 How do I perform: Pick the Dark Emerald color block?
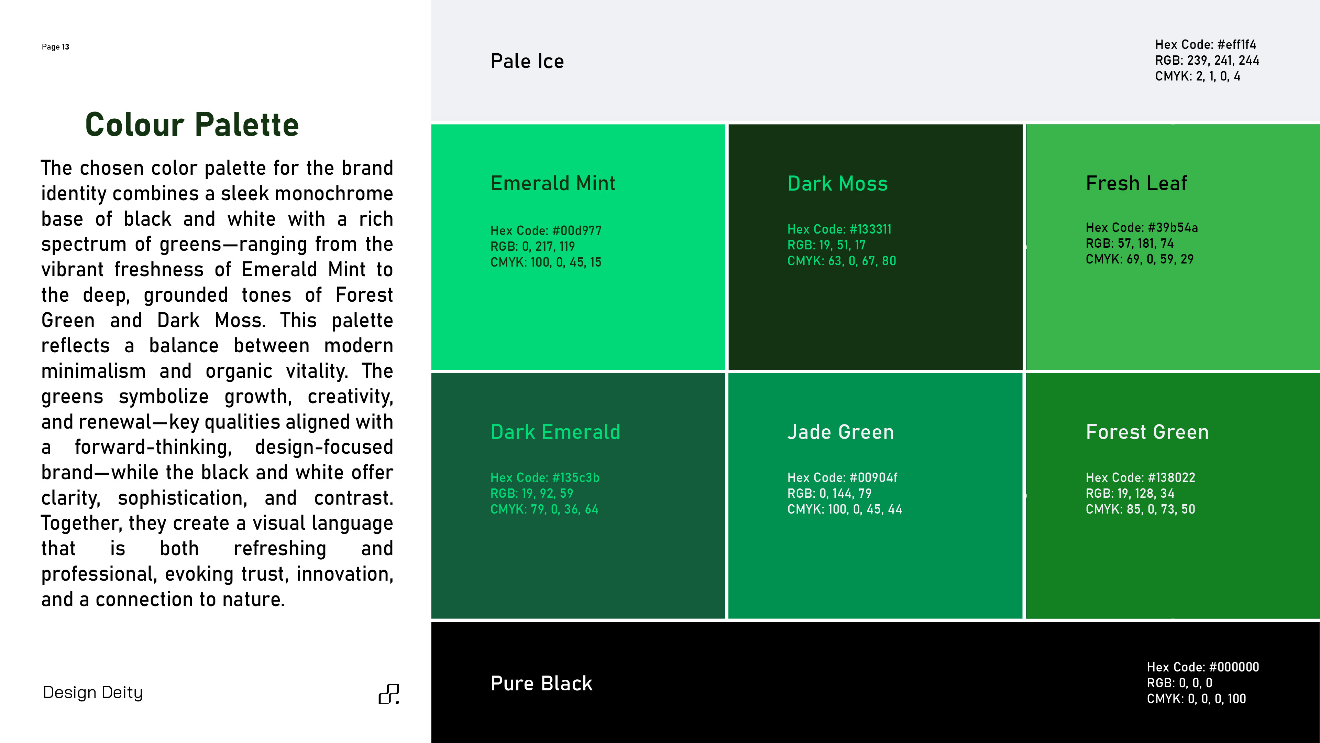(578, 564)
